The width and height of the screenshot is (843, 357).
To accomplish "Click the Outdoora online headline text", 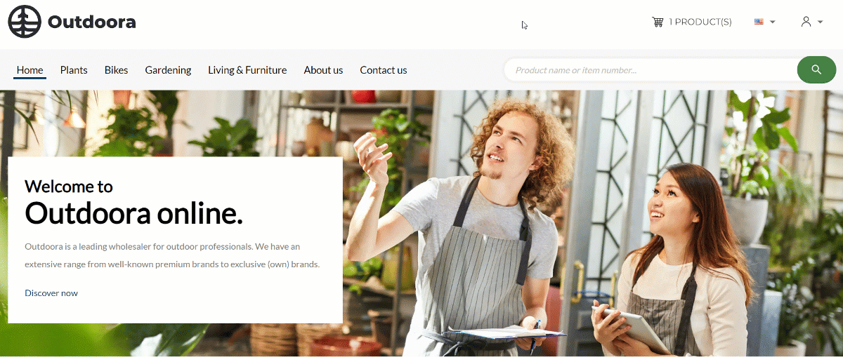I will tap(133, 213).
